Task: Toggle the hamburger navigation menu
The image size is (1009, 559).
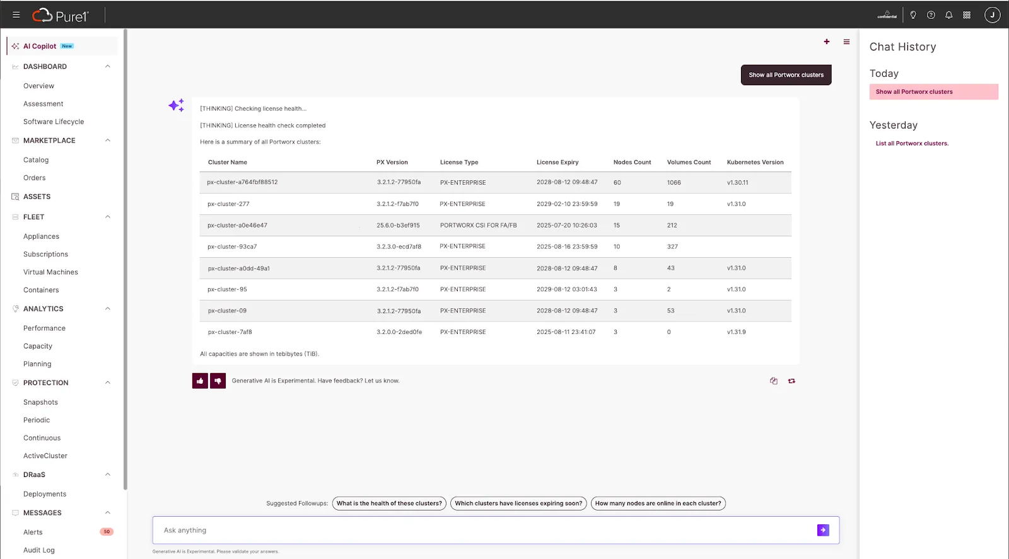Action: (x=16, y=15)
